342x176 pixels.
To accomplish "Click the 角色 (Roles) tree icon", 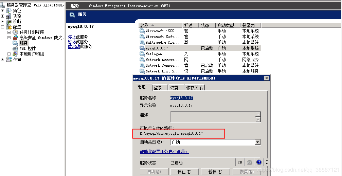I will point(9,10).
